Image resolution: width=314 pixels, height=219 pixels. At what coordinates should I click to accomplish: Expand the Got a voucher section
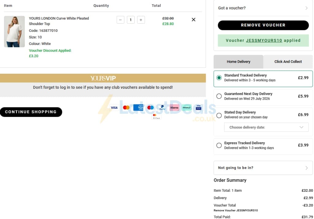[x=263, y=8]
